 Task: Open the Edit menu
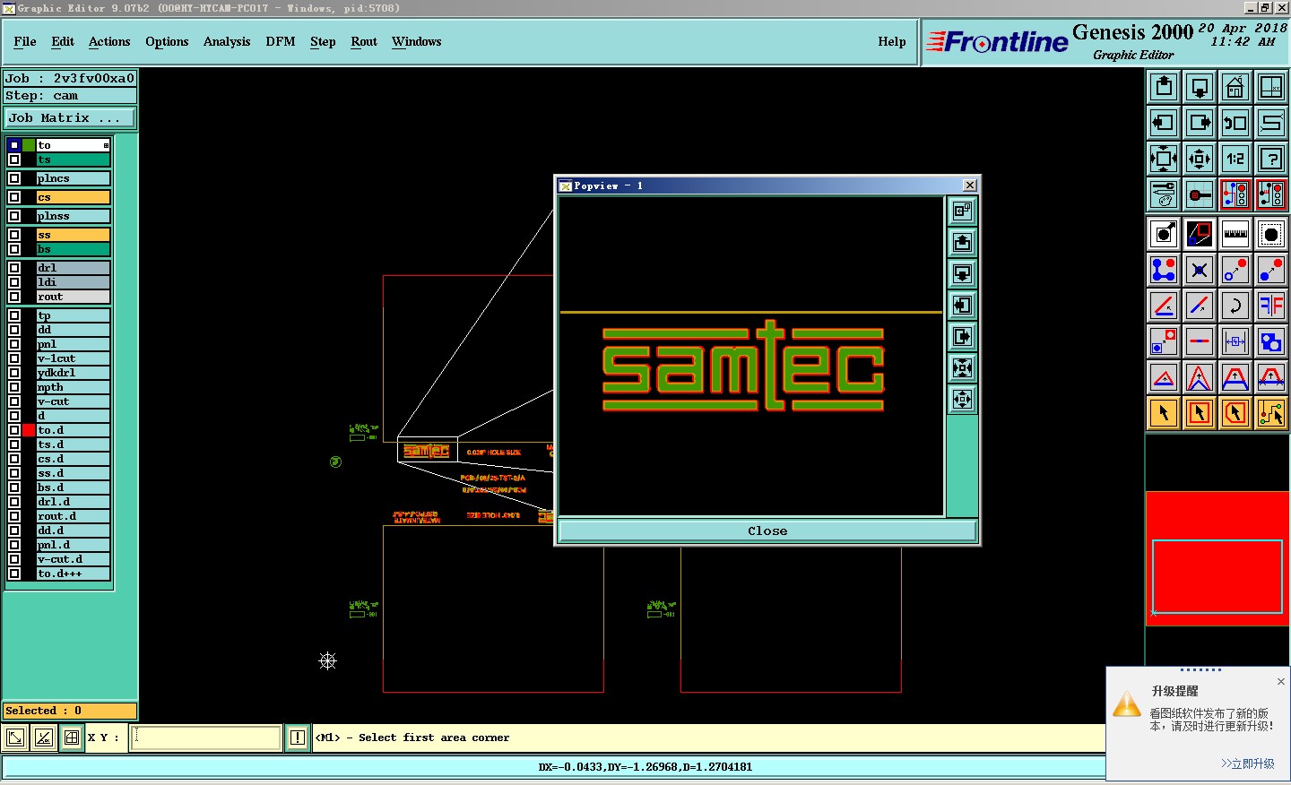tap(63, 41)
